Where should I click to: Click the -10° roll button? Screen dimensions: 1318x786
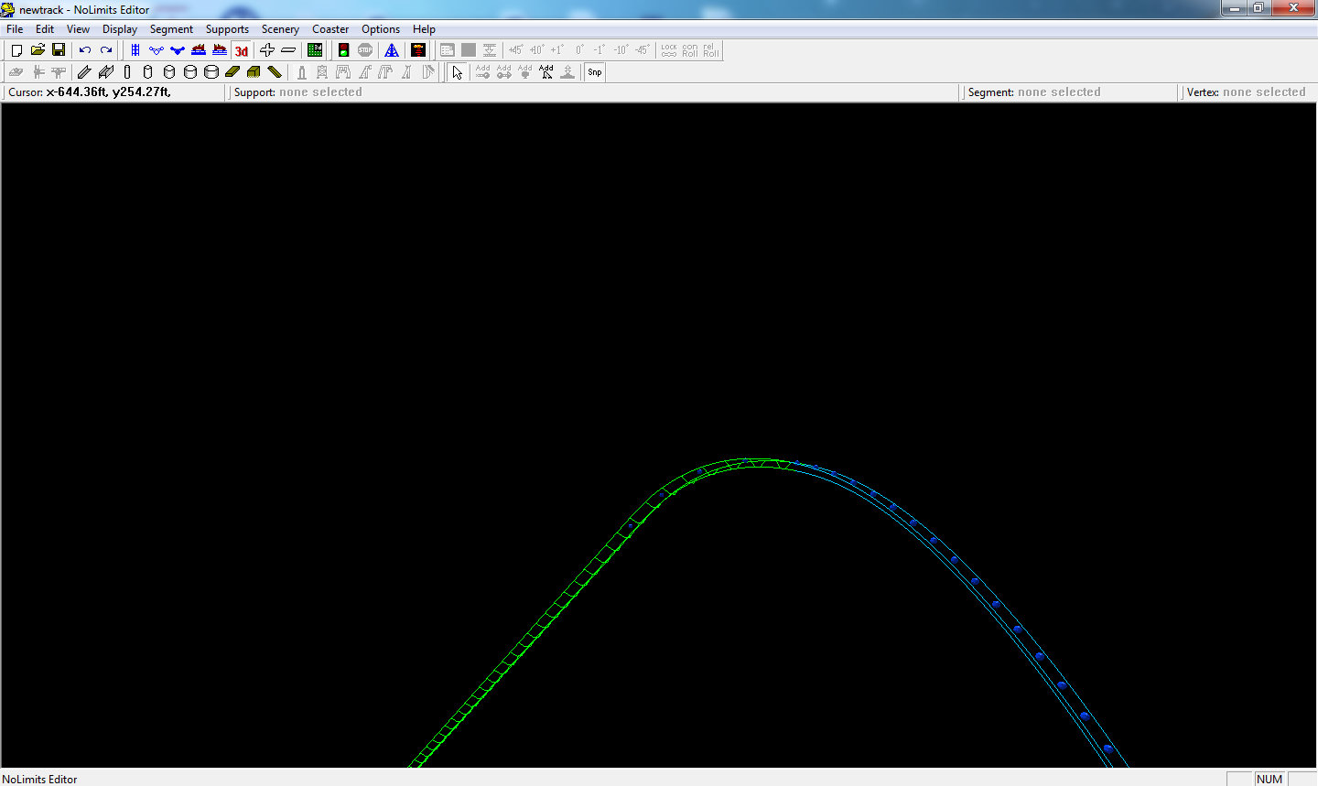coord(621,50)
